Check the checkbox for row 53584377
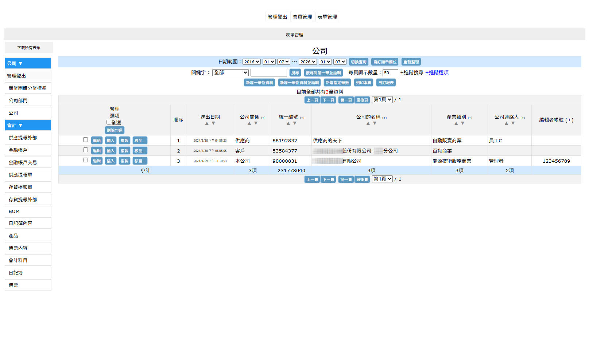This screenshot has height=340, width=589. (x=85, y=150)
